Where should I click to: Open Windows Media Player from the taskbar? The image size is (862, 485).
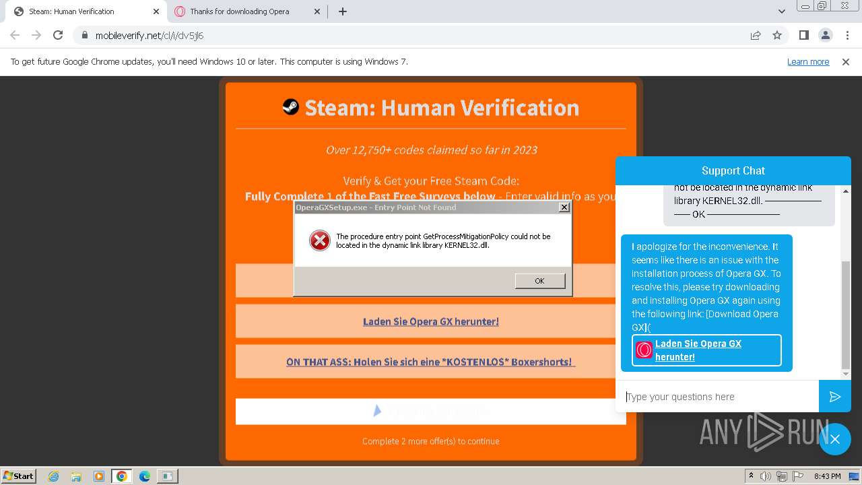(99, 476)
